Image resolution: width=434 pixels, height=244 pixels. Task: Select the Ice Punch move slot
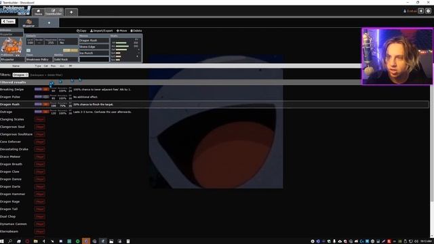(94, 53)
